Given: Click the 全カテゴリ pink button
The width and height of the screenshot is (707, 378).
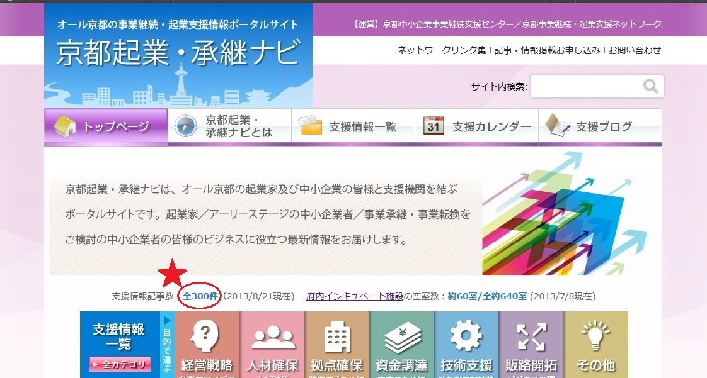Looking at the screenshot, I should point(120,364).
